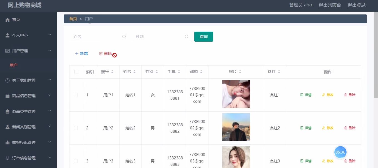Click the home icon beside 首页 in sidebar
378x168 pixels.
(8, 20)
